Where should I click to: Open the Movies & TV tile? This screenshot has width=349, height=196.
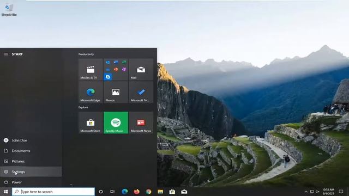pyautogui.click(x=91, y=69)
